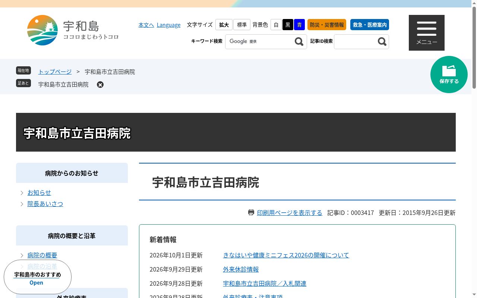Open きなはいや健康ミニフェス2026の開催について news link
The height and width of the screenshot is (298, 477).
[x=286, y=255]
